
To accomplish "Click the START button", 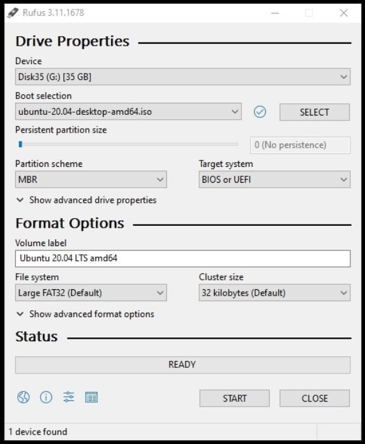I will tap(234, 398).
